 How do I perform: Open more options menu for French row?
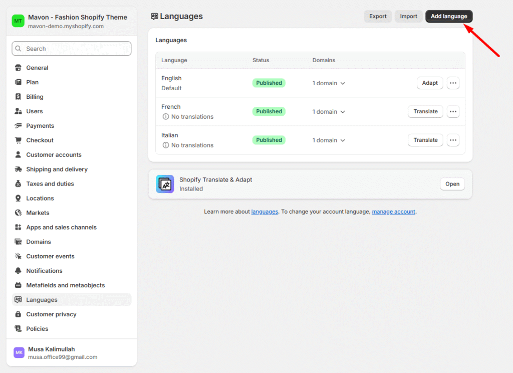coord(453,112)
